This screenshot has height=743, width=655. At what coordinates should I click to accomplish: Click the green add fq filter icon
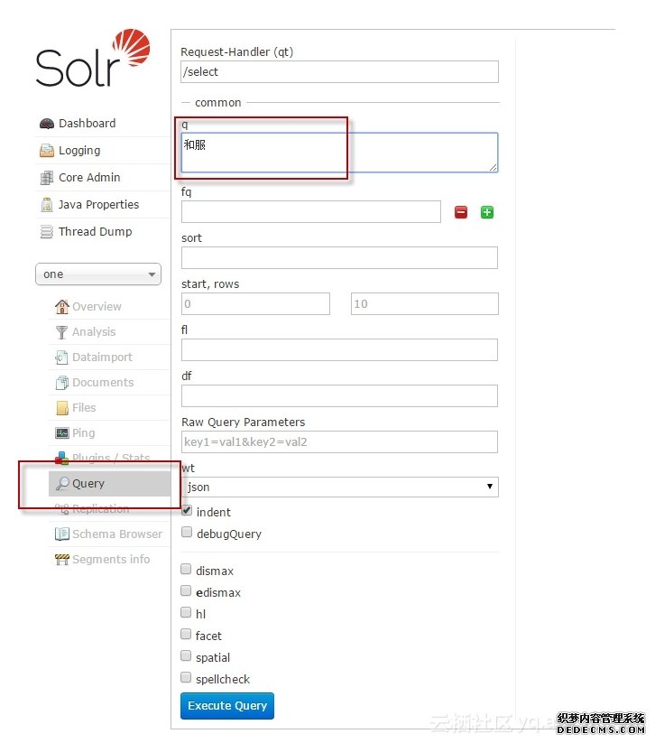(487, 212)
